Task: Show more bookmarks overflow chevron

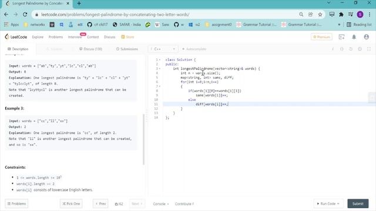Action: [x=339, y=25]
